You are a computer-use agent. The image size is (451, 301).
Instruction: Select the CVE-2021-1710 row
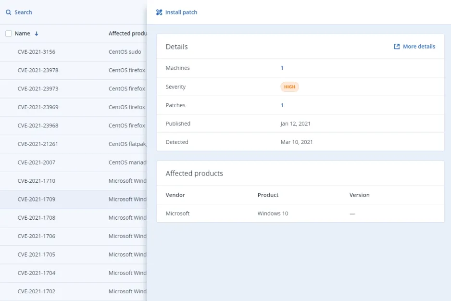pos(36,181)
